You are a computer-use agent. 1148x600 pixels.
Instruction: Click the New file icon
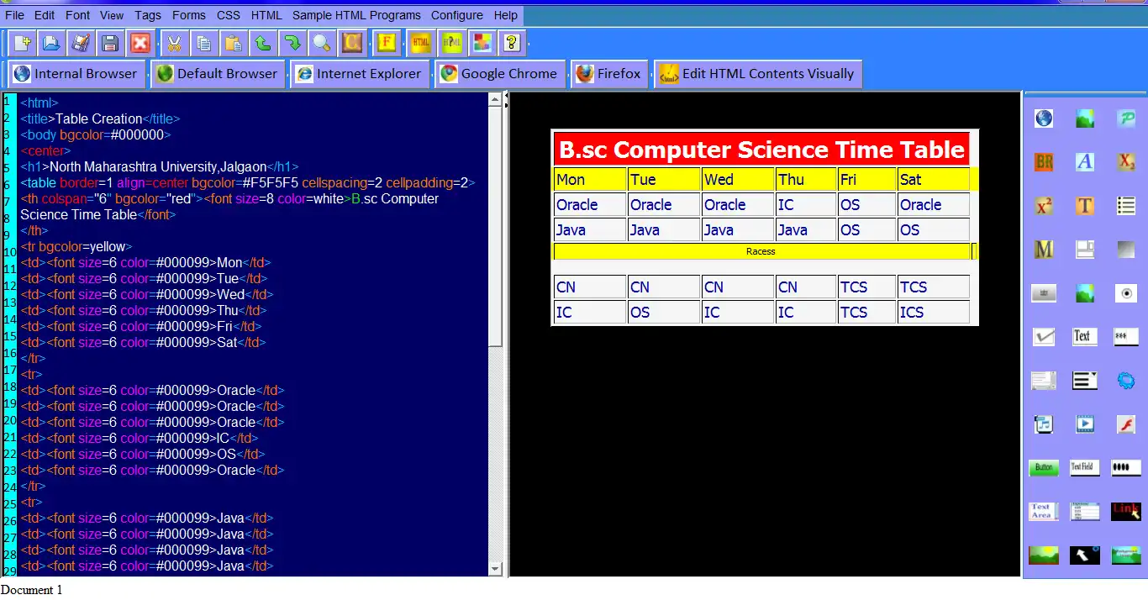pos(22,43)
